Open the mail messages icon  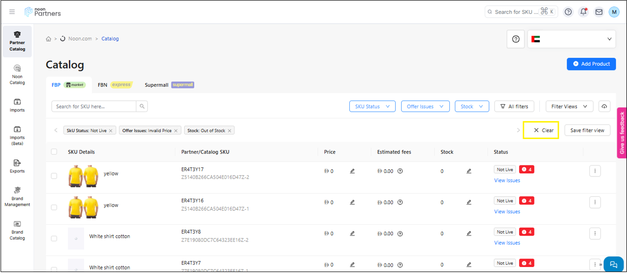(x=599, y=12)
